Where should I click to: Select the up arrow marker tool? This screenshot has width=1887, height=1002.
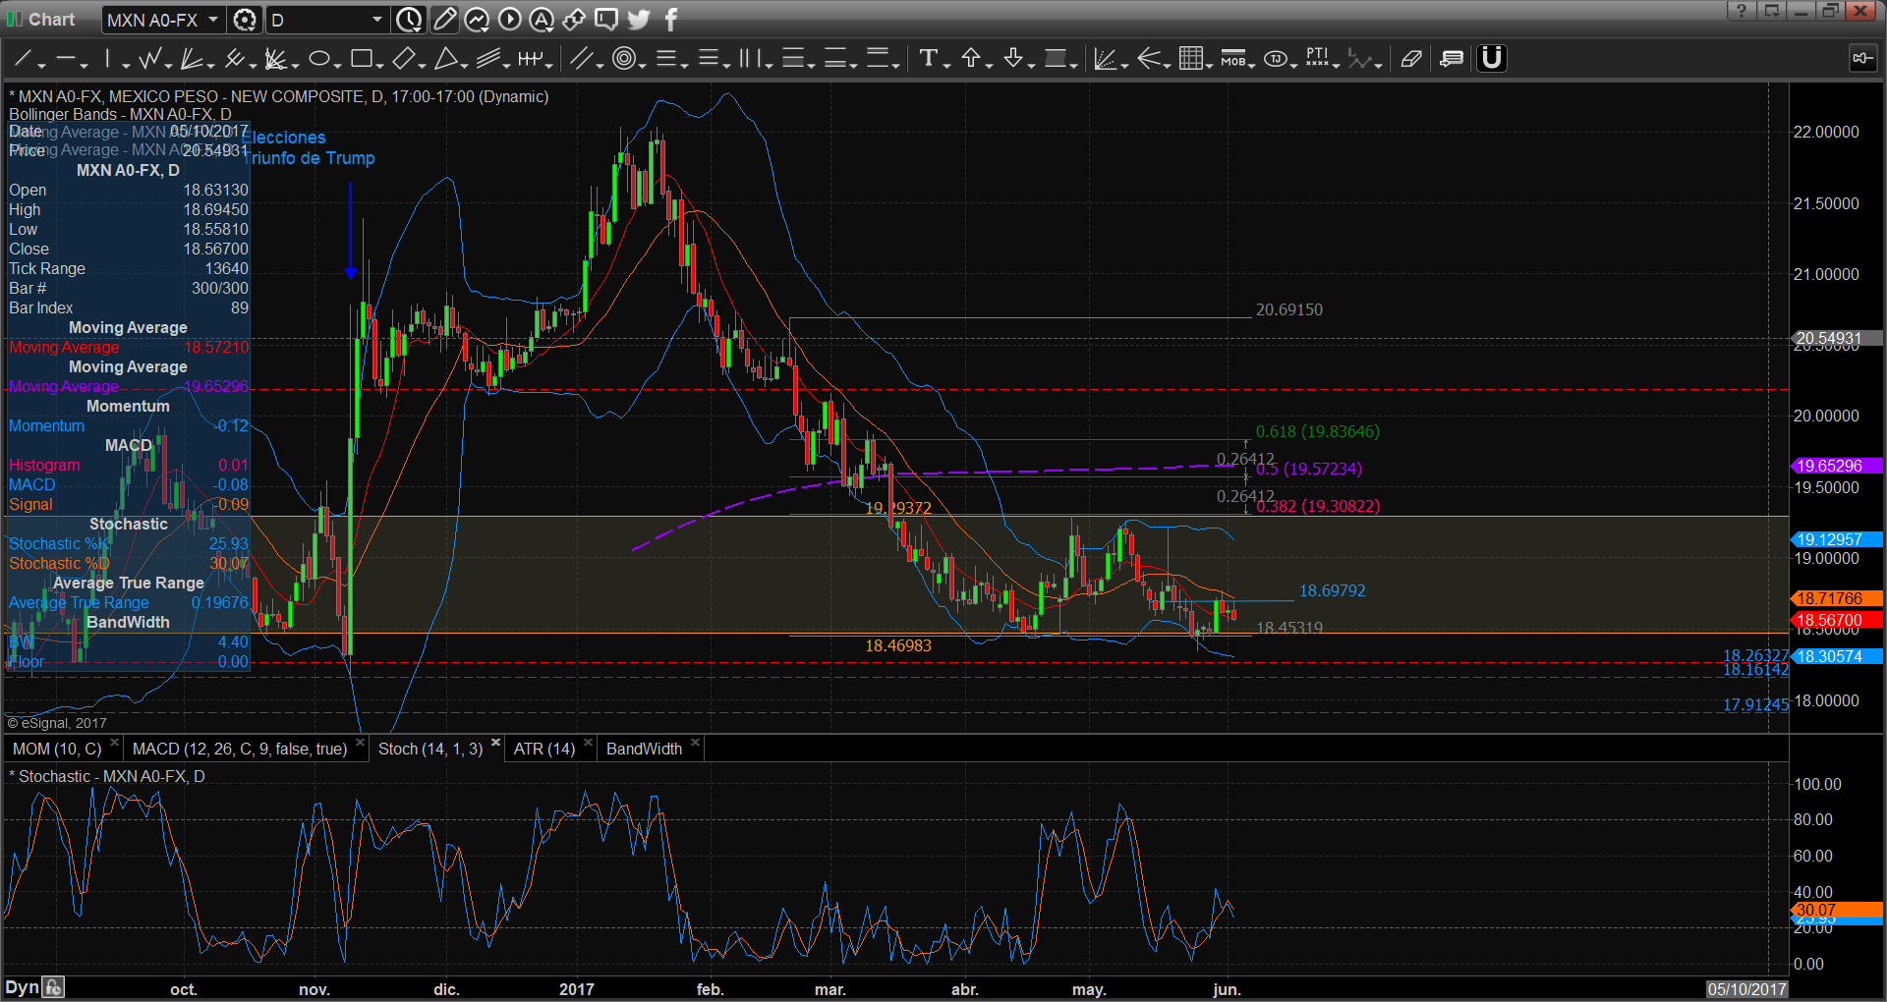pyautogui.click(x=971, y=59)
